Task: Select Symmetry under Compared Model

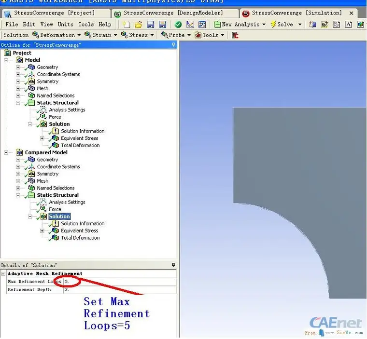Action: pyautogui.click(x=48, y=174)
